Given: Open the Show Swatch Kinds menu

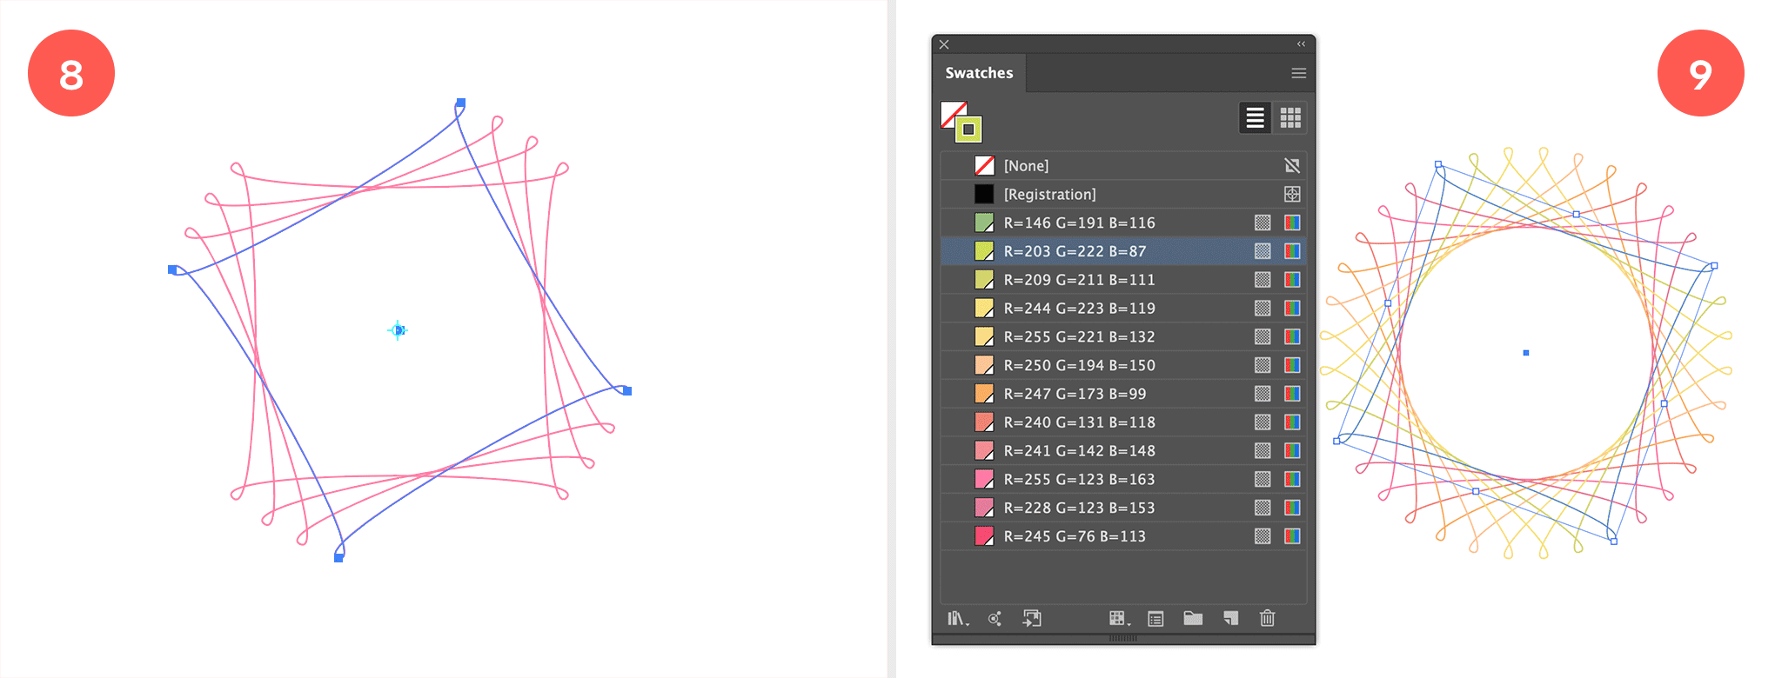Looking at the screenshot, I should pyautogui.click(x=1119, y=618).
